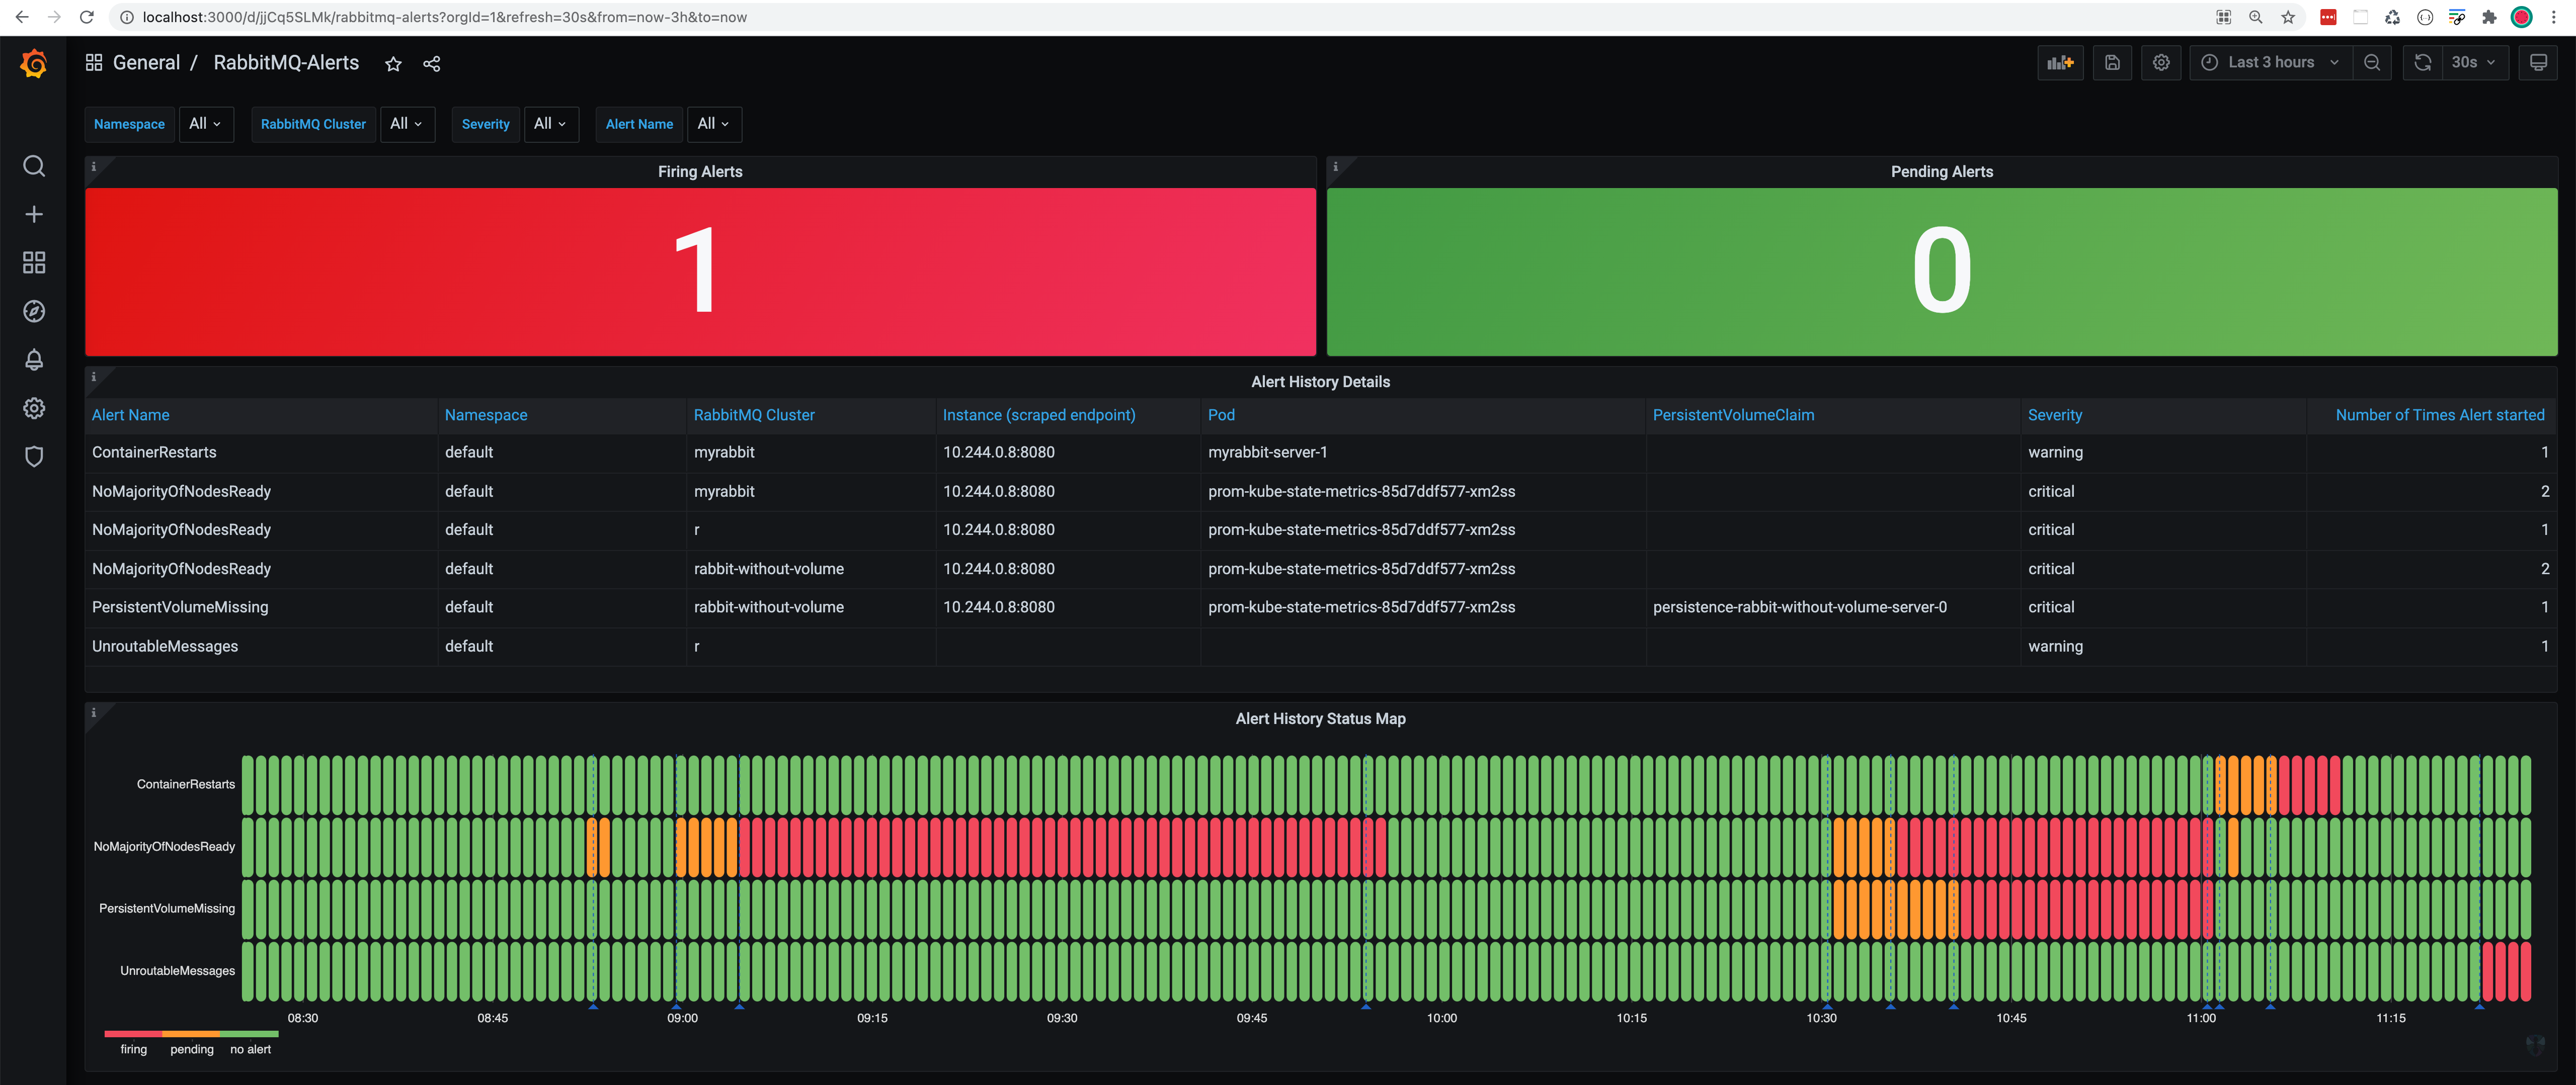The height and width of the screenshot is (1085, 2576).
Task: Expand the Namespace All dropdown
Action: (x=205, y=124)
